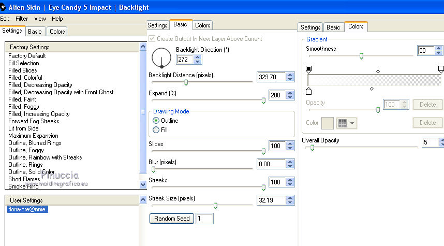Select the Short Flames preset
This screenshot has height=246, width=444.
24,179
